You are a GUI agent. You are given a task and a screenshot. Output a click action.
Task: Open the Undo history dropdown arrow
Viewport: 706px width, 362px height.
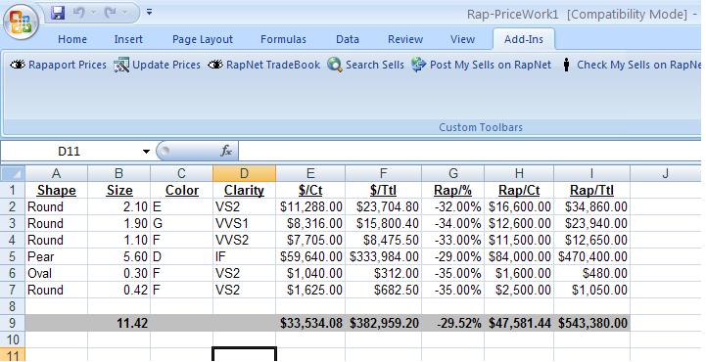tap(93, 13)
